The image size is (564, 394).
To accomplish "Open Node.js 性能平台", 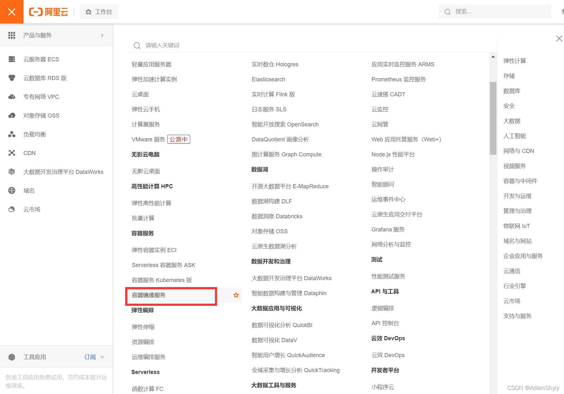I will tap(393, 154).
